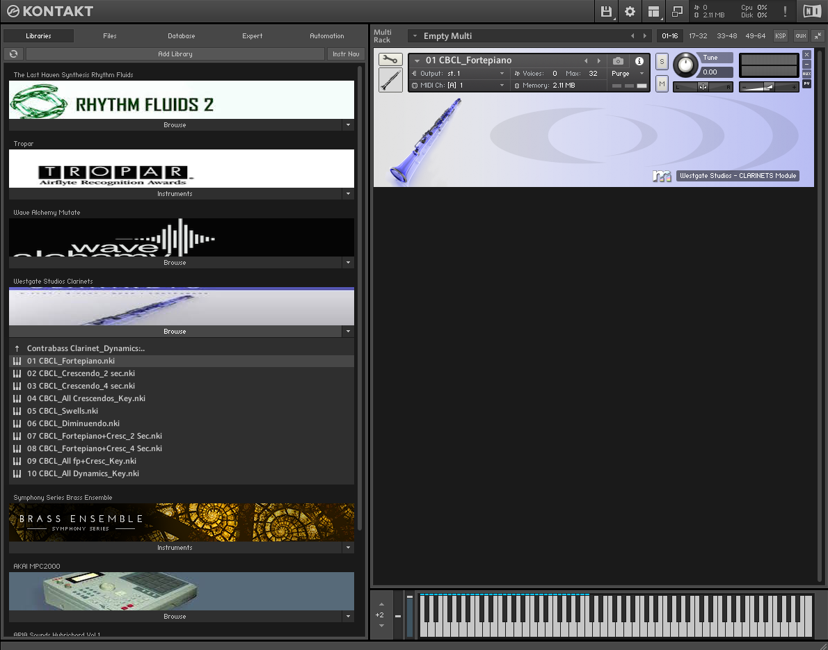Screen dimensions: 828x650
Task: Click the MIDI panic exclamation icon
Action: [x=786, y=11]
